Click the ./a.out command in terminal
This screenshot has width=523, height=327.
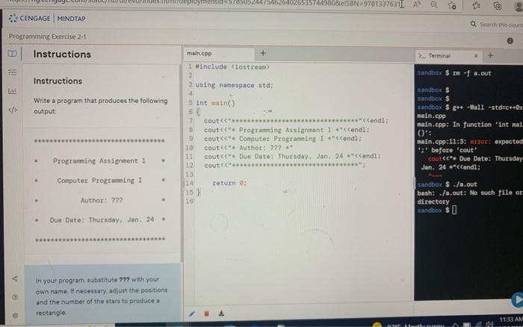(465, 184)
